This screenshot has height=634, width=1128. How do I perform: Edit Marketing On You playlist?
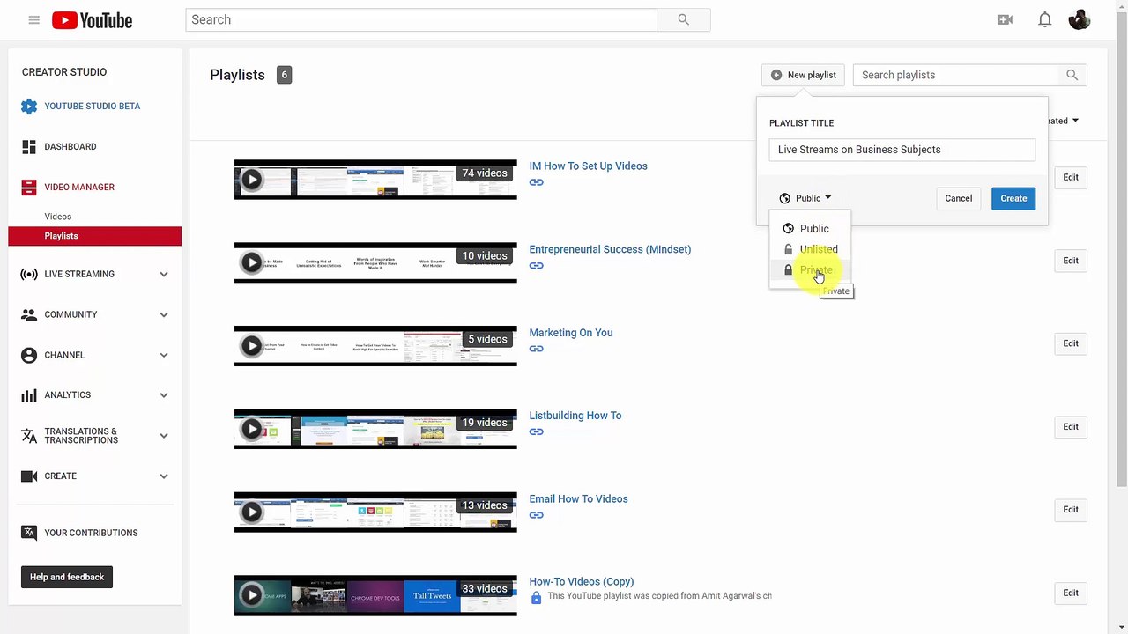tap(1071, 343)
